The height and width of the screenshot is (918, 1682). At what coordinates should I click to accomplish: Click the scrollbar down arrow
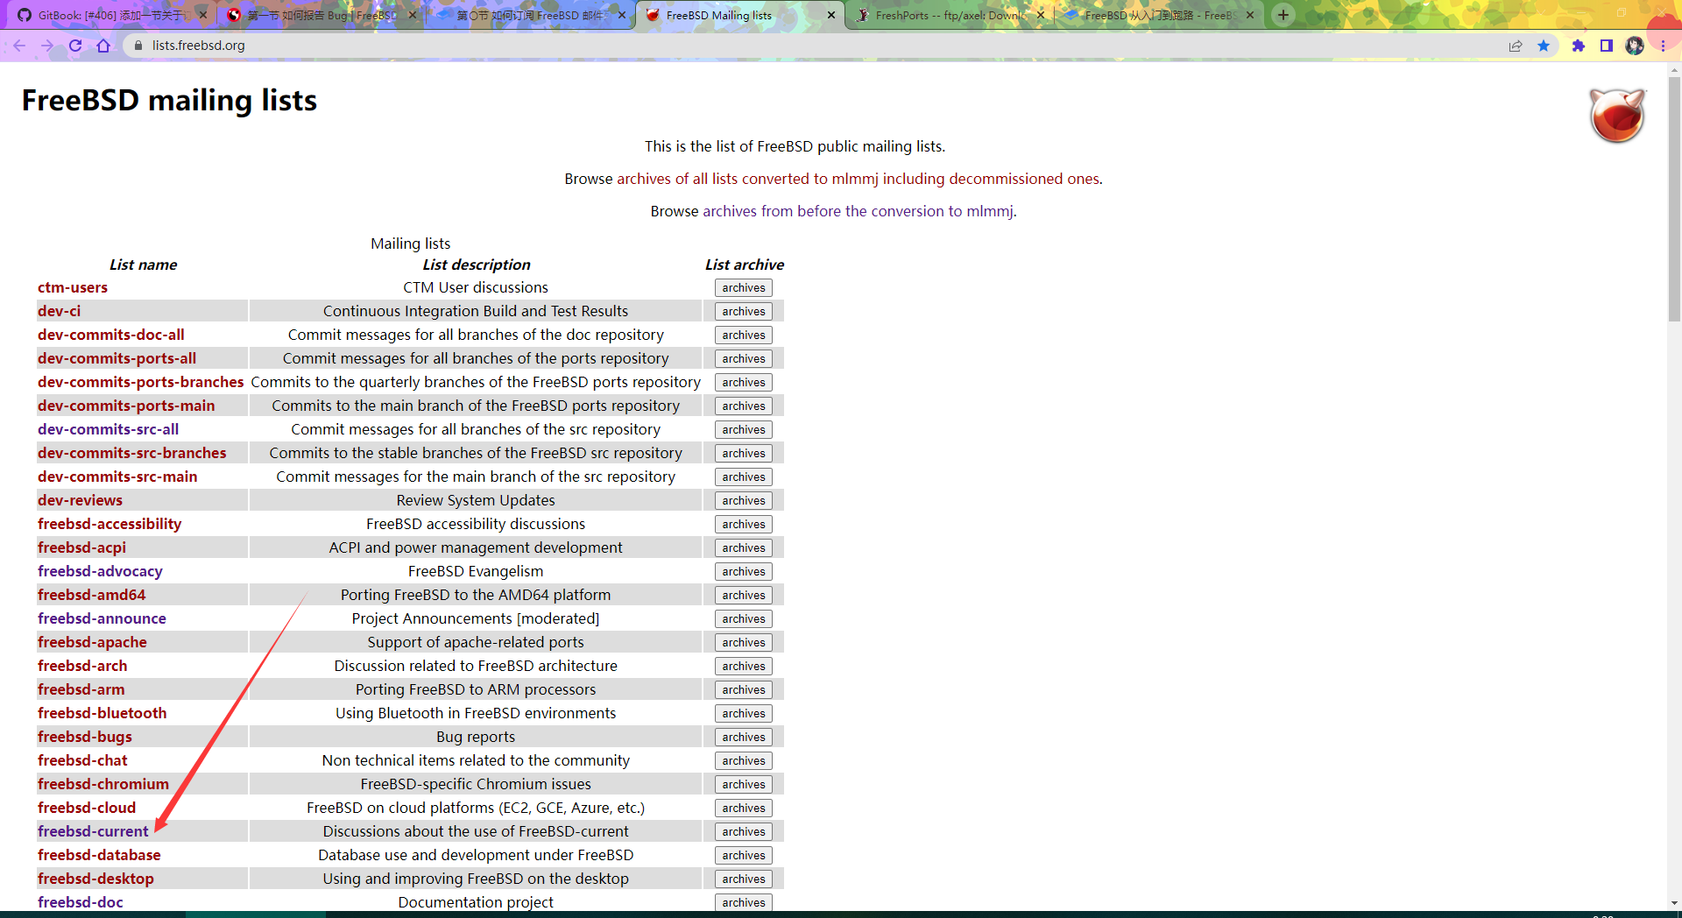[x=1674, y=903]
